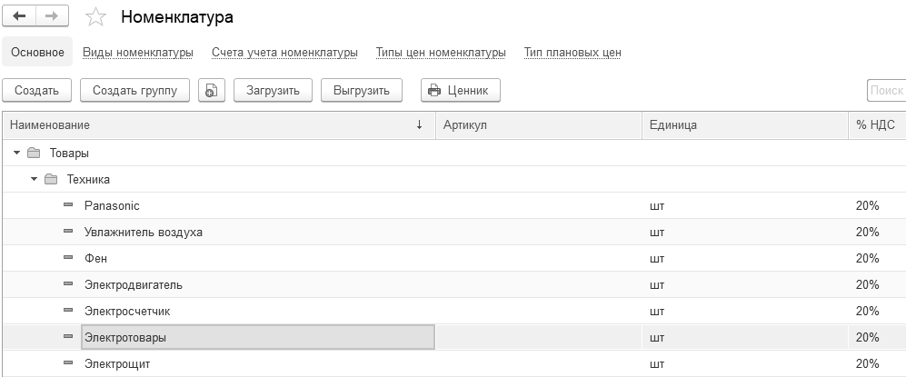The height and width of the screenshot is (377, 906).
Task: Click in the search field
Action: tap(887, 90)
